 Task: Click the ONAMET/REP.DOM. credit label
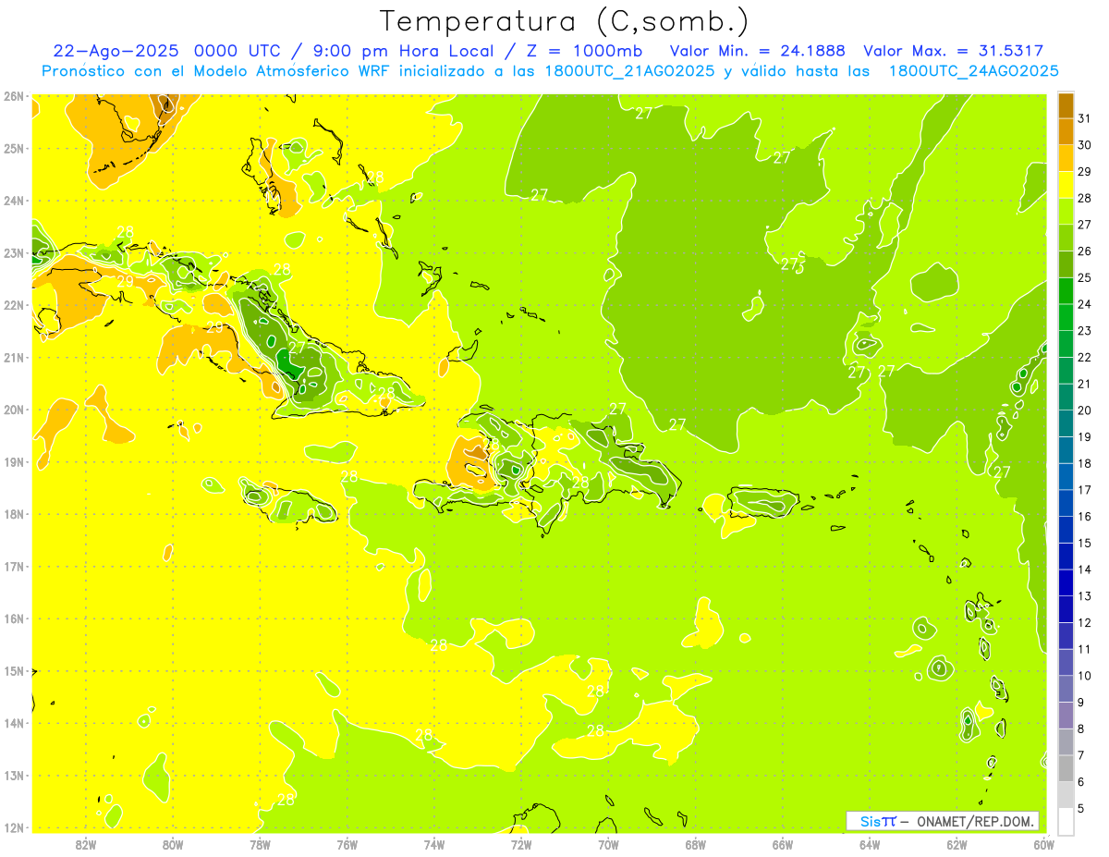pos(977,821)
